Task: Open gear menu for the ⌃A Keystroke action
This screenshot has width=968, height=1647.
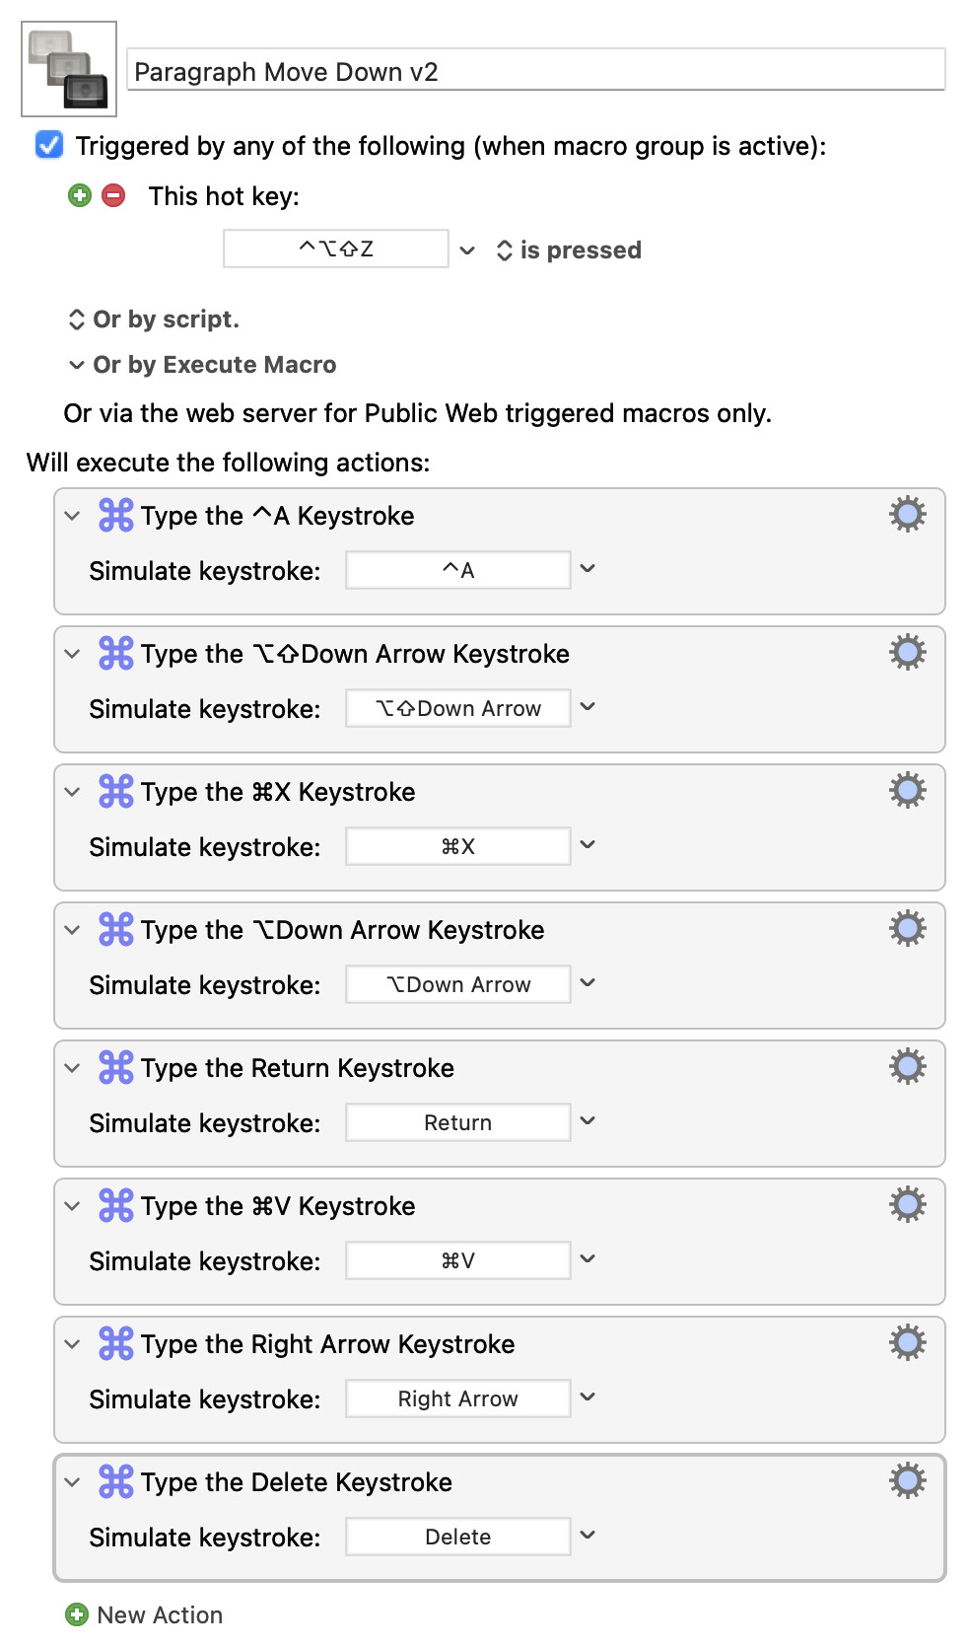Action: 907,514
